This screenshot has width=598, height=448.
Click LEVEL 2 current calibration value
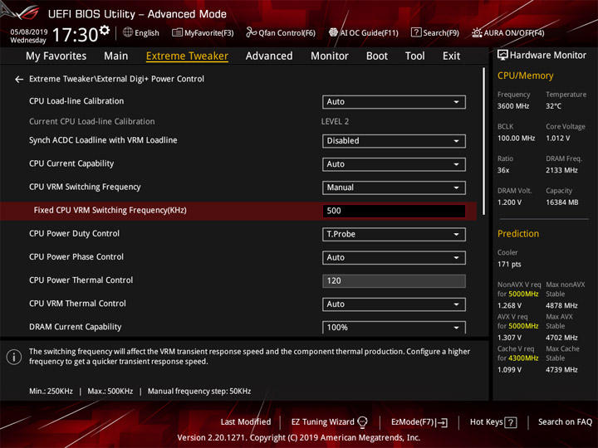pos(335,121)
